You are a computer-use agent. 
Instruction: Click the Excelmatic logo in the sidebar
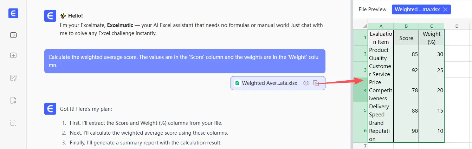pyautogui.click(x=13, y=14)
